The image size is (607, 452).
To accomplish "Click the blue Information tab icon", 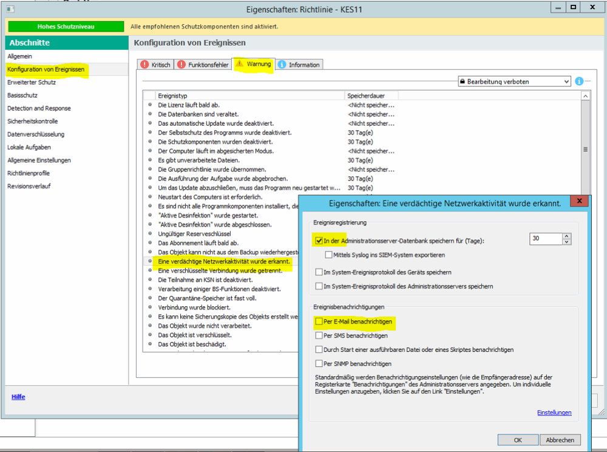I will click(x=282, y=65).
